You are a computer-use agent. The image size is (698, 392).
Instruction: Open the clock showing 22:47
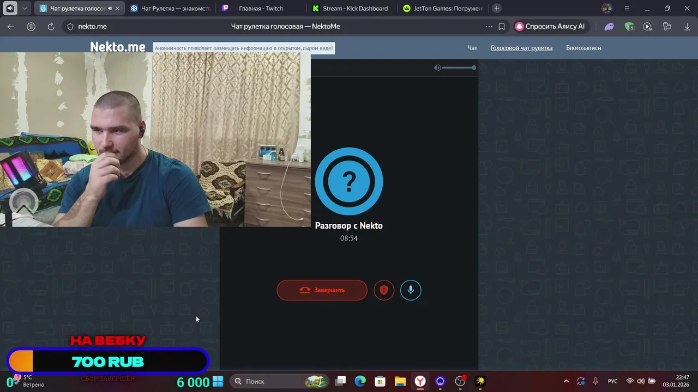coord(676,381)
